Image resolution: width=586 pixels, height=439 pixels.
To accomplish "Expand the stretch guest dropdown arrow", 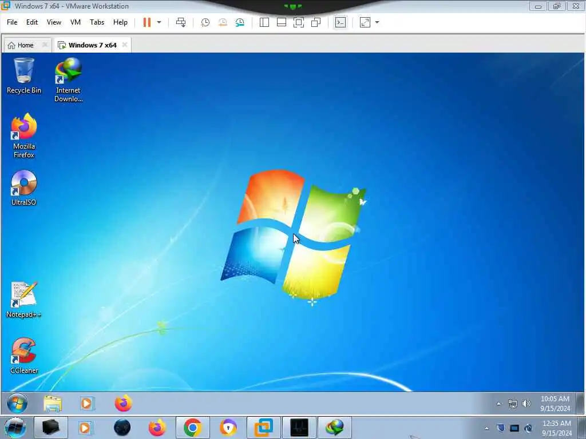I will tap(377, 22).
